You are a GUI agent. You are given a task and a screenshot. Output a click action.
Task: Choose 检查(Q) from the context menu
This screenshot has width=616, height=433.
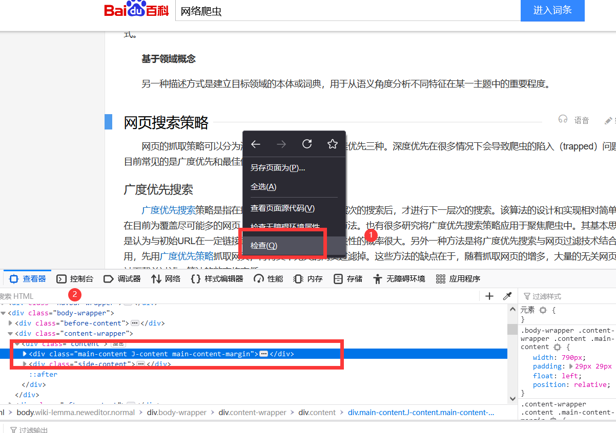(264, 245)
